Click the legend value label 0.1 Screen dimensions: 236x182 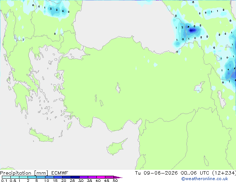[x=4, y=181]
